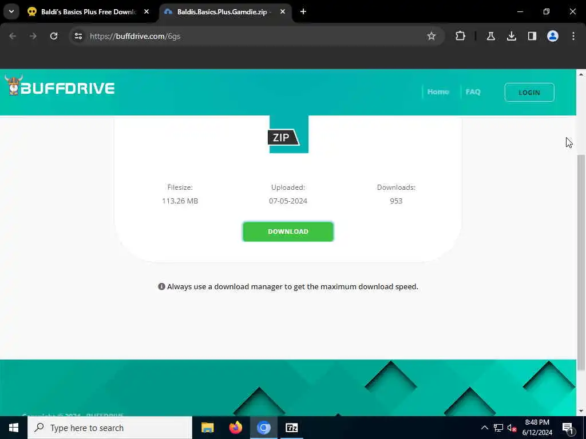The height and width of the screenshot is (439, 586).
Task: Expand the tab search dropdown arrow
Action: tap(11, 12)
